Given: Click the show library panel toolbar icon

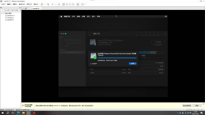Looking at the screenshot, I should pos(64,4).
